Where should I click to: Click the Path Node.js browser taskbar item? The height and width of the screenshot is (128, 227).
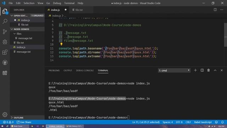[74, 126]
